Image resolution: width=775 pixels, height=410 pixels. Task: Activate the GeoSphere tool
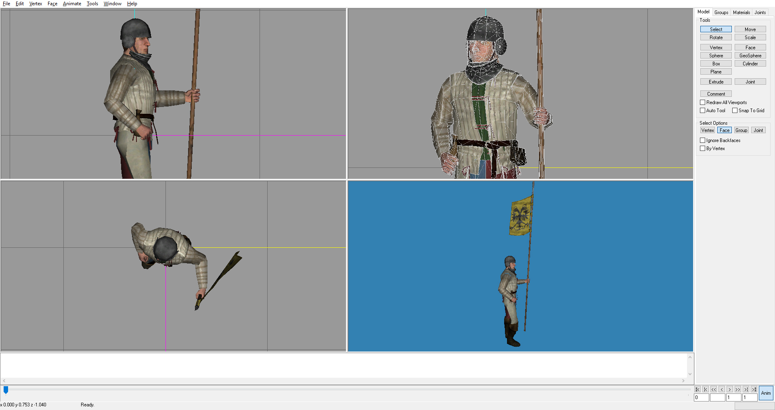coord(750,56)
